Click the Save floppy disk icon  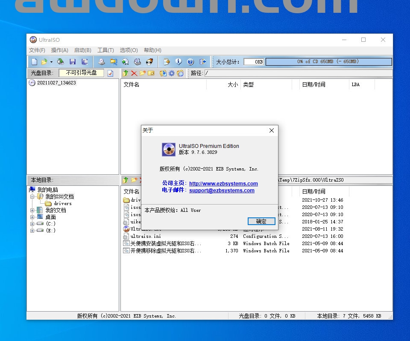click(x=73, y=62)
